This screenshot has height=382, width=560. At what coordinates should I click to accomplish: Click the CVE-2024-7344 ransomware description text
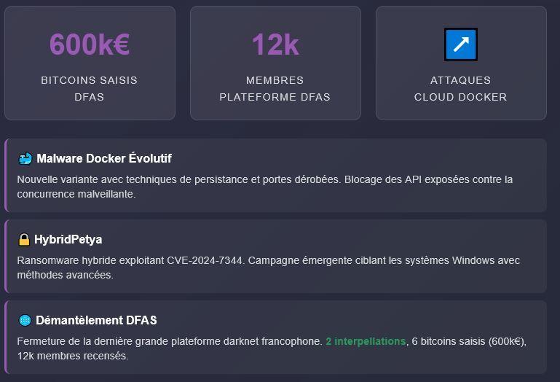[269, 268]
